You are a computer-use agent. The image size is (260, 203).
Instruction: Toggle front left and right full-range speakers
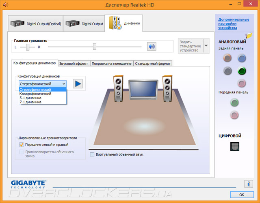22,144
